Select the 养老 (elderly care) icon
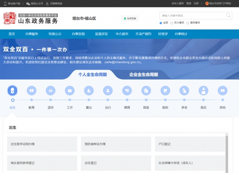This screenshot has height=173, width=239. pos(184,90)
